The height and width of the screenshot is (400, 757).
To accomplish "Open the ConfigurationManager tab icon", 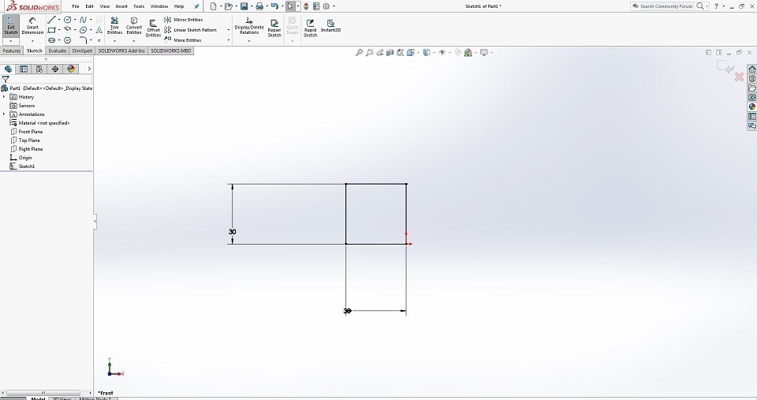I will (39, 69).
